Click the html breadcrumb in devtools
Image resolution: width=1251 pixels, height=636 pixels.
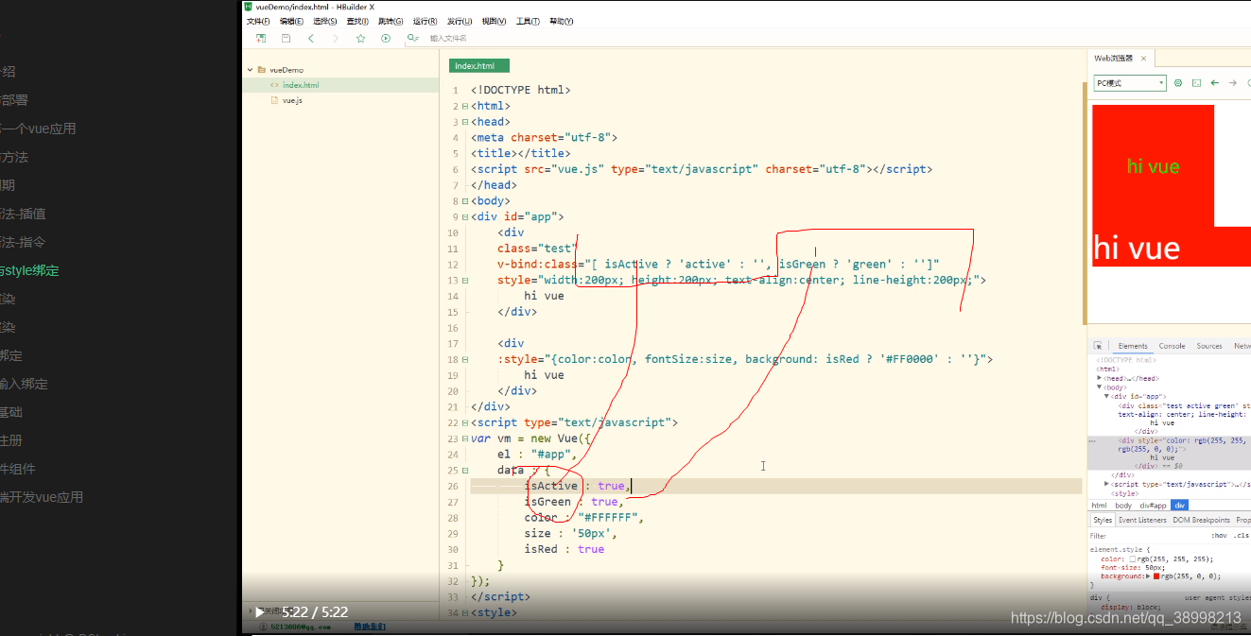[1100, 506]
